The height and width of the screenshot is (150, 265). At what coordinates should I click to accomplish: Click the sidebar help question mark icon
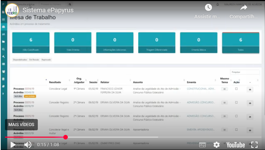(x=3, y=94)
